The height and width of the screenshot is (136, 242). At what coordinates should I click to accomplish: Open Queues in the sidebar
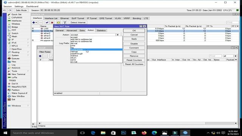click(x=16, y=59)
